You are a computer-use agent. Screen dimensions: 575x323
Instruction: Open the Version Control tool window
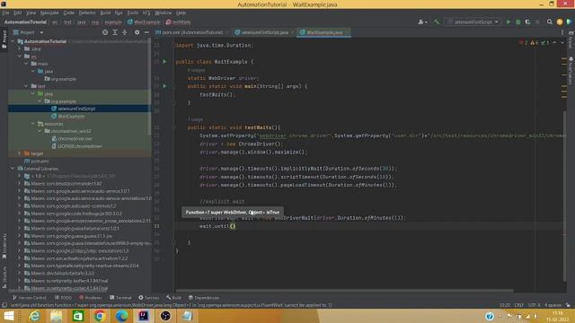point(30,297)
